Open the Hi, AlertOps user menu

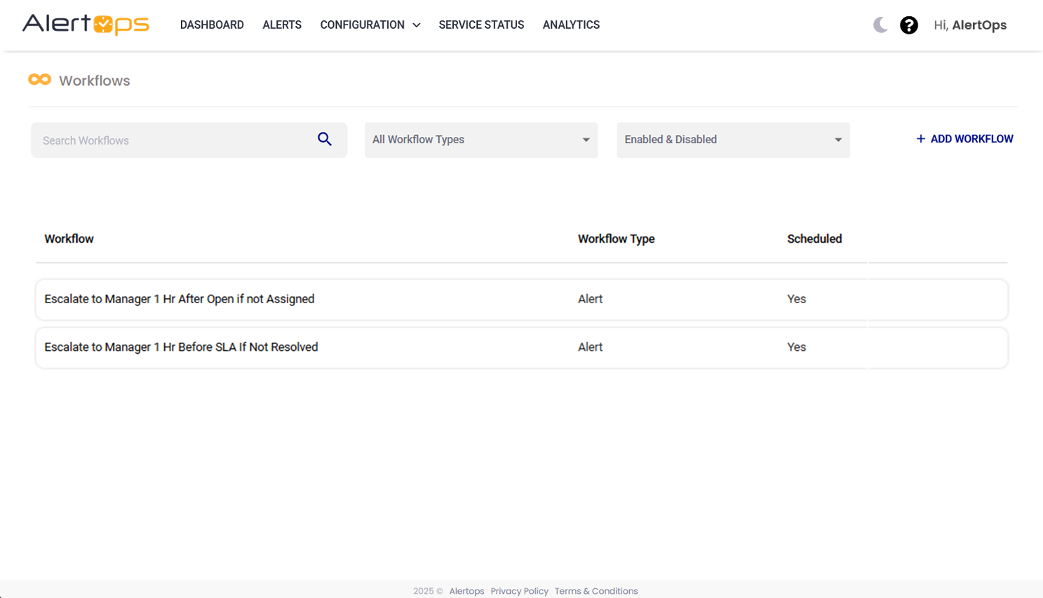point(970,25)
